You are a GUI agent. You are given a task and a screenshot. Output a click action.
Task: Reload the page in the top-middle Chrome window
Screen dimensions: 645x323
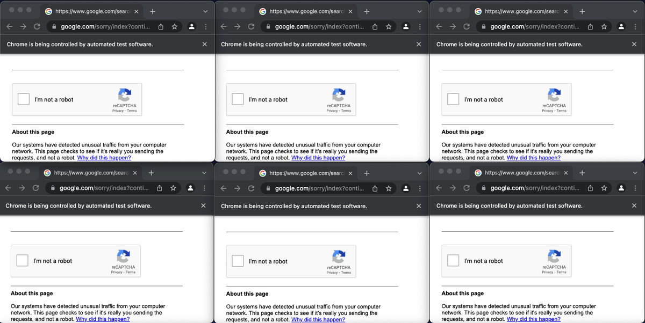click(251, 26)
